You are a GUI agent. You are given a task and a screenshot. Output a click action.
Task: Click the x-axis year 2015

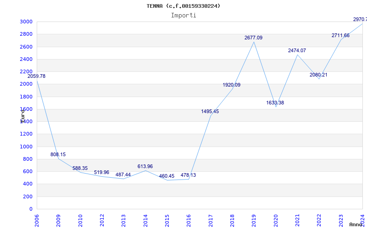[x=167, y=221]
